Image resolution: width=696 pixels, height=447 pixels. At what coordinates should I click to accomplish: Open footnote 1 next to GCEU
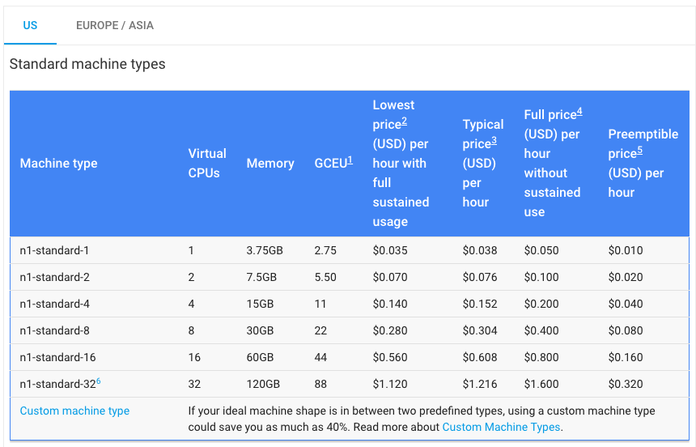click(x=350, y=161)
